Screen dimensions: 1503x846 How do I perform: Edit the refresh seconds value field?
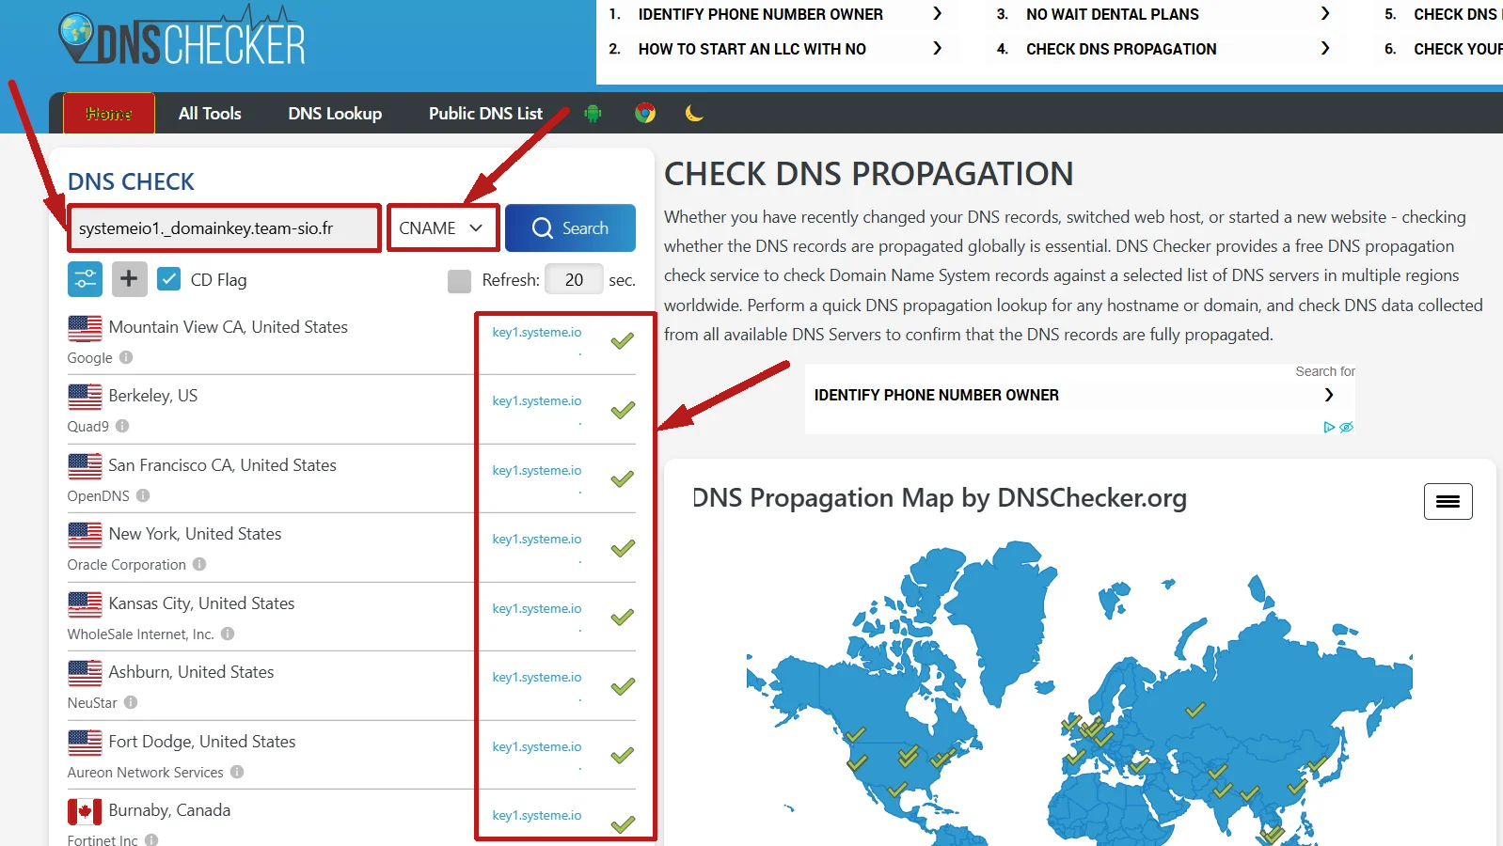pyautogui.click(x=574, y=279)
